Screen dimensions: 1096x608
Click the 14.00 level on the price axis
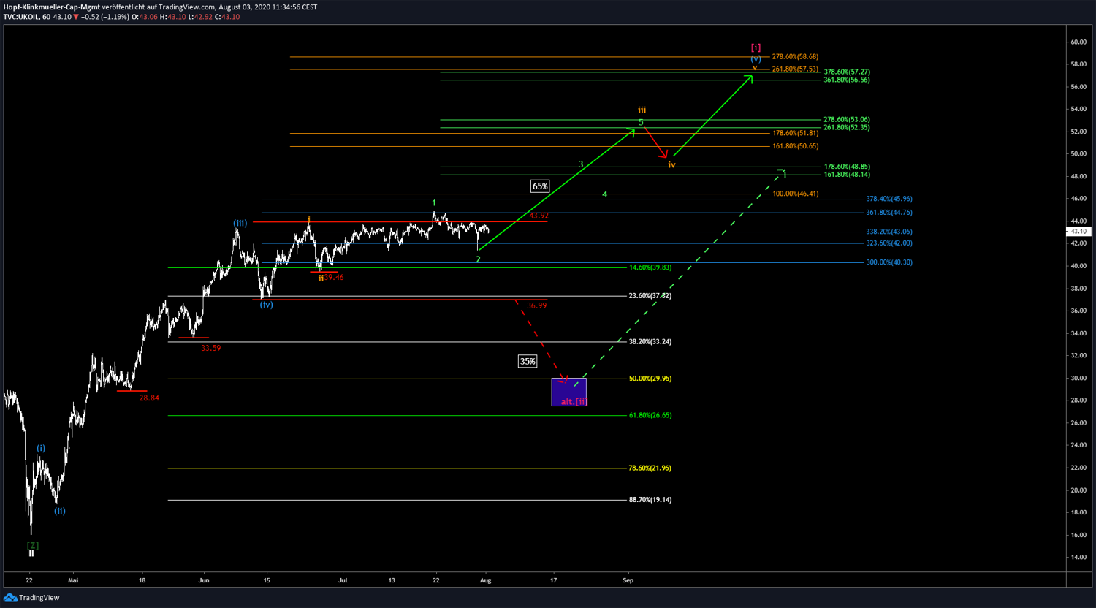coord(1078,557)
